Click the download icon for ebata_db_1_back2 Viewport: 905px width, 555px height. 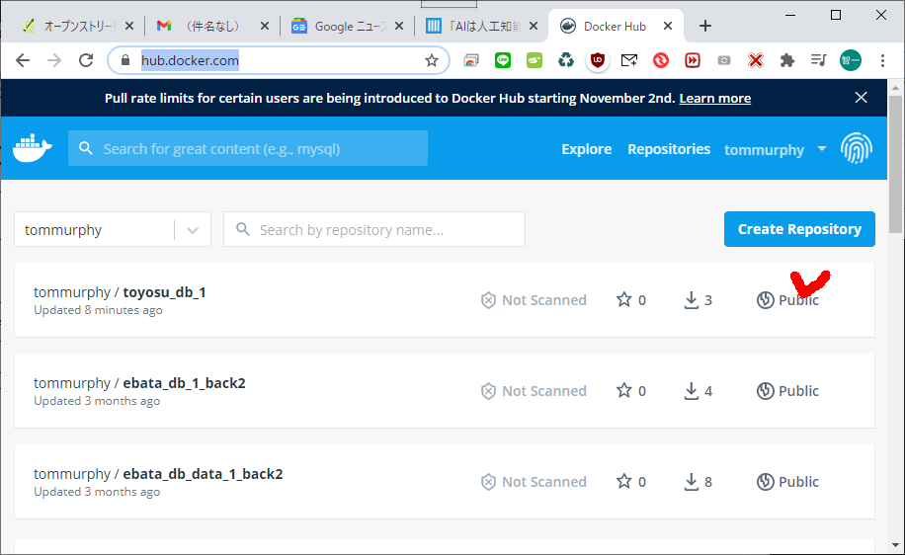click(x=693, y=391)
